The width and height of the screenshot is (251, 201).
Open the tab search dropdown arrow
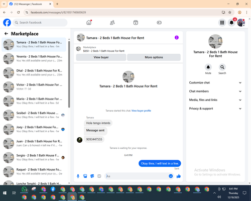tap(4, 4)
